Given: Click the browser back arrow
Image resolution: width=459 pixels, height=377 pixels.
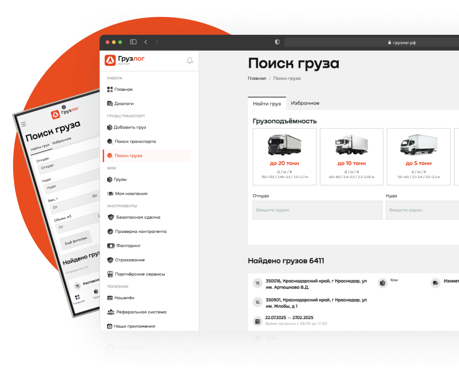Looking at the screenshot, I should (146, 42).
